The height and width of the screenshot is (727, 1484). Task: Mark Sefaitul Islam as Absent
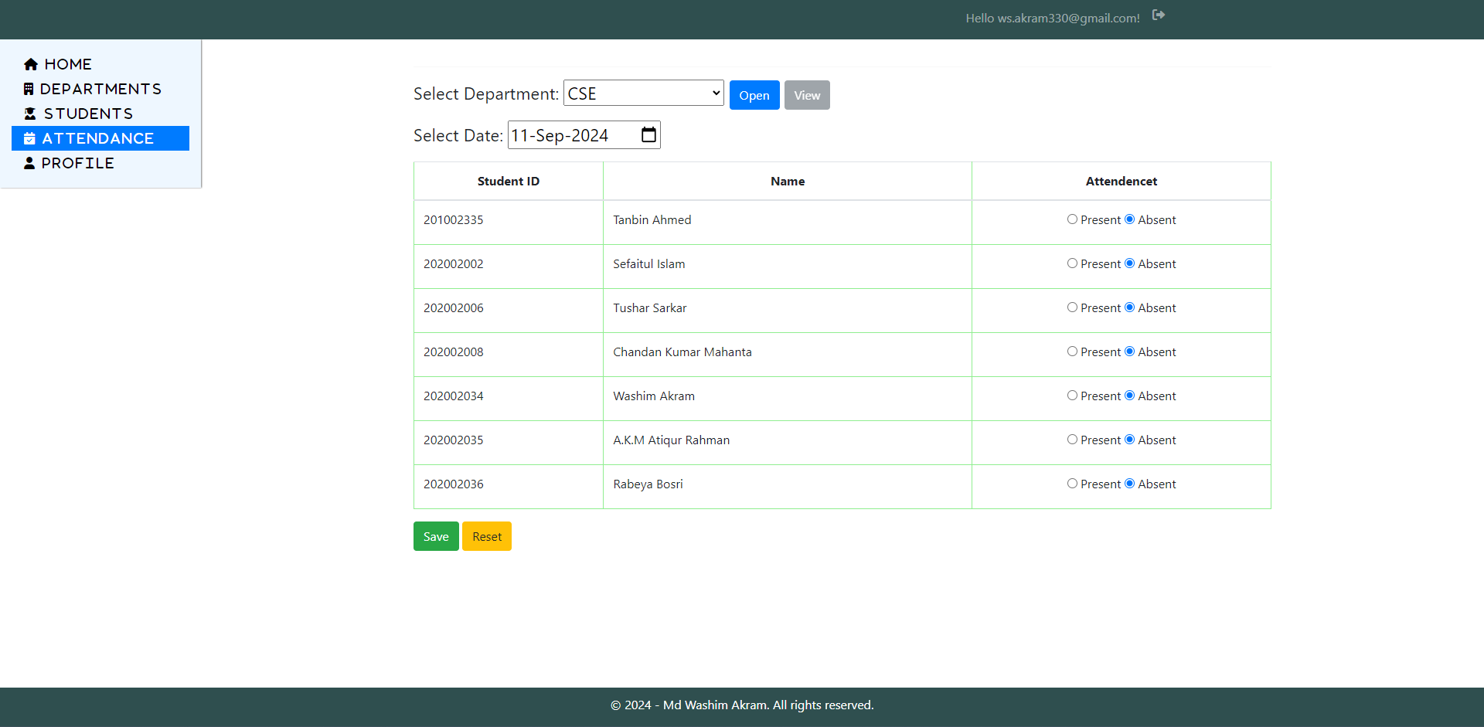point(1129,263)
